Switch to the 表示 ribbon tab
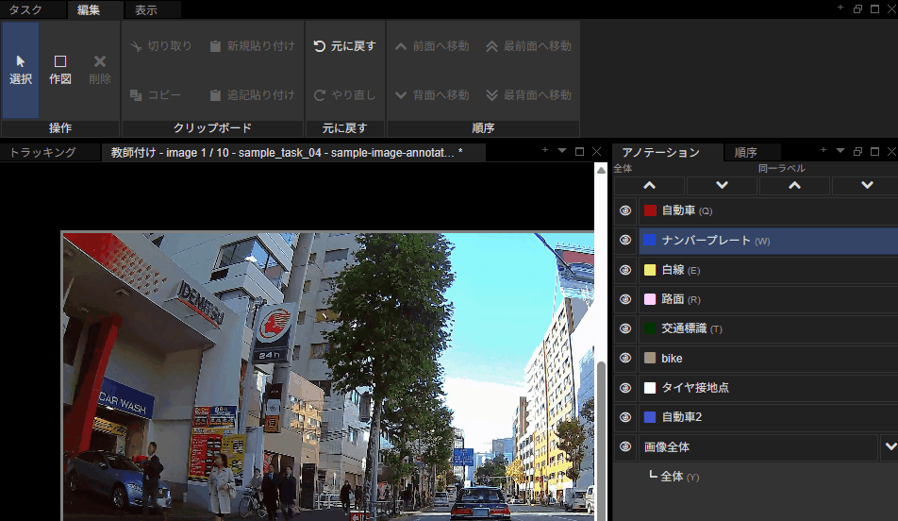This screenshot has width=898, height=521. pyautogui.click(x=146, y=9)
